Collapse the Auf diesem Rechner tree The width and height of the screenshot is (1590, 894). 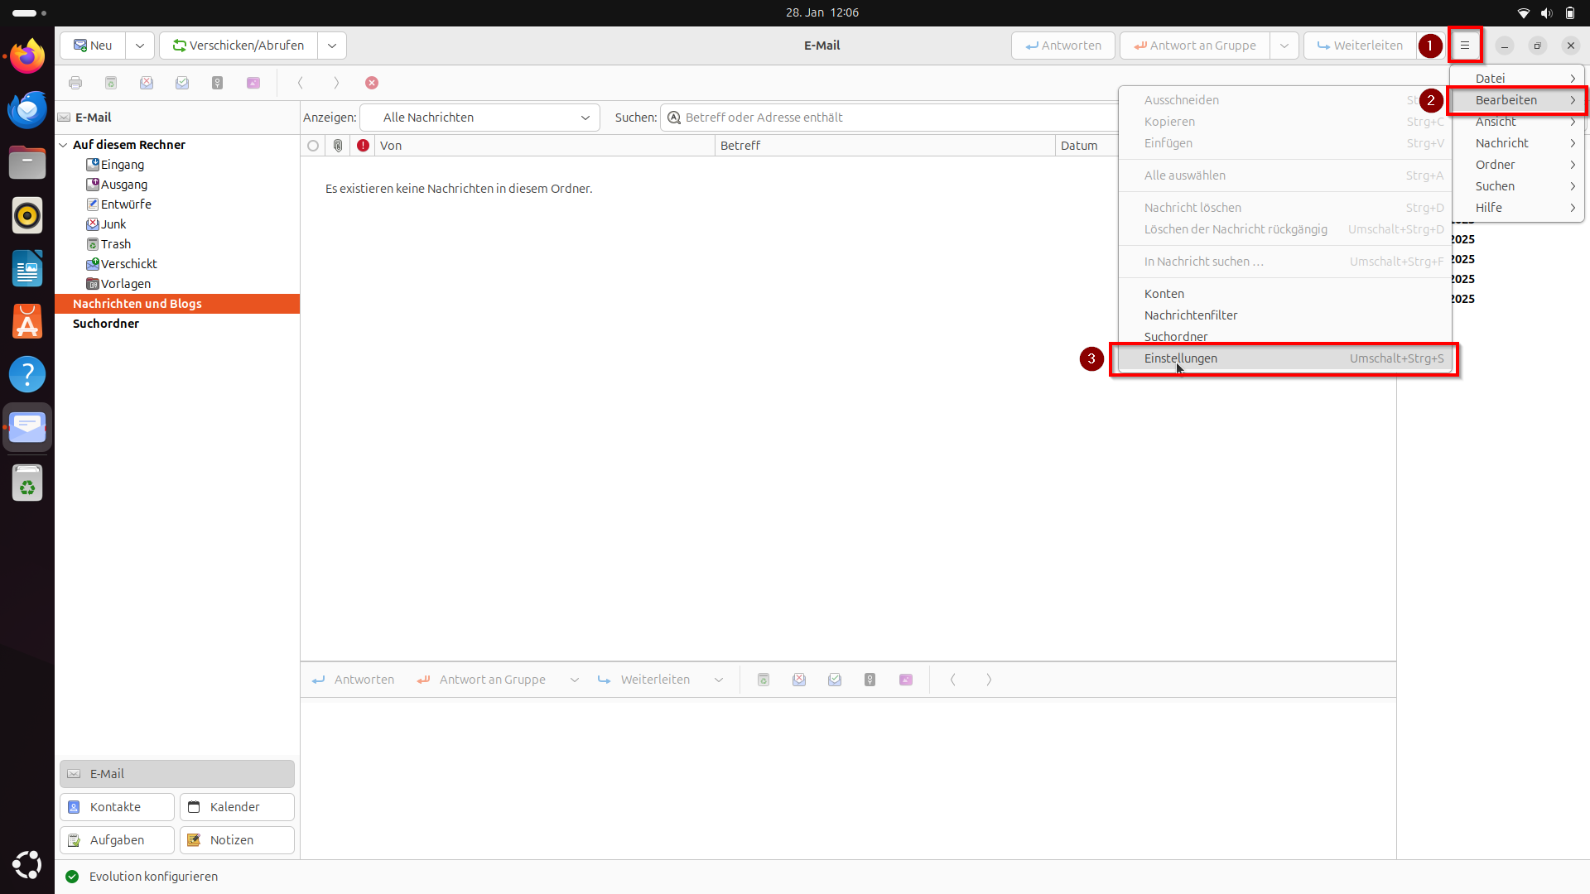coord(64,144)
